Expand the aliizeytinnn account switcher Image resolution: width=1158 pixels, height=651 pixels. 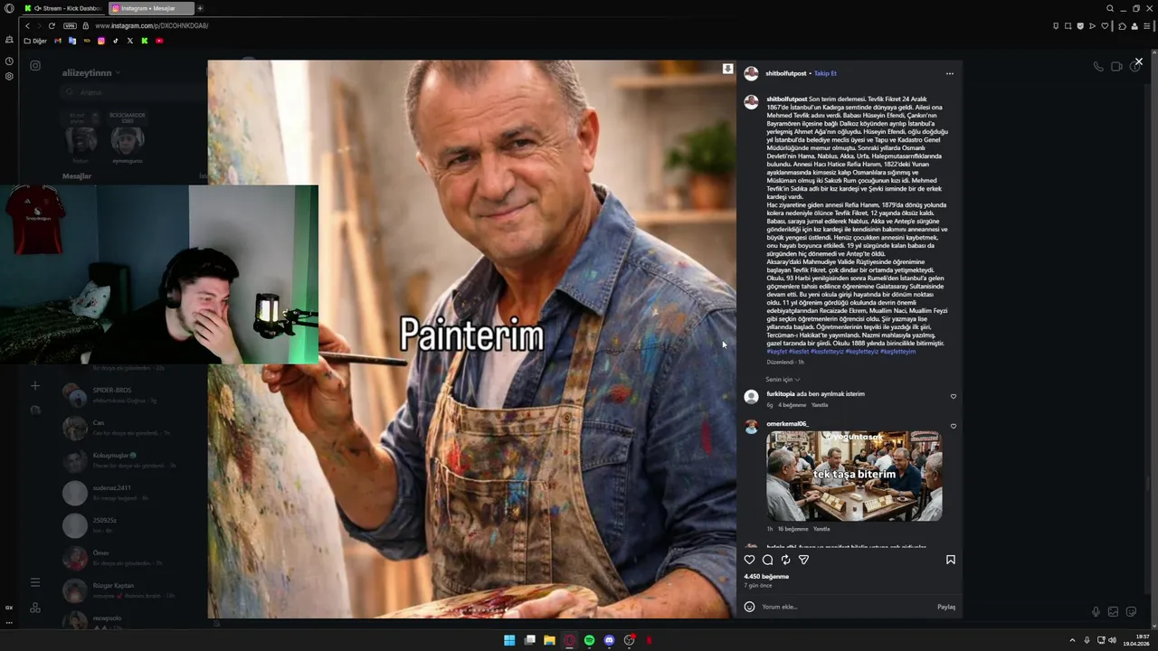coord(91,72)
